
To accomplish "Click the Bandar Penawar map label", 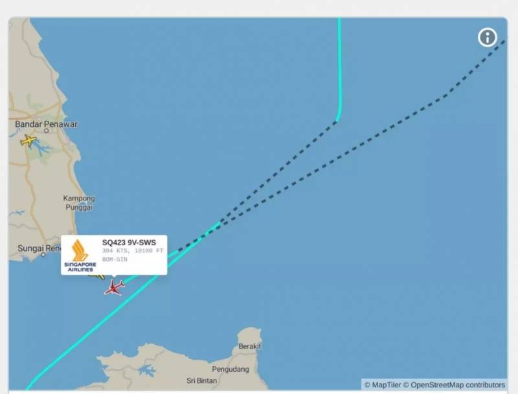I will [46, 124].
